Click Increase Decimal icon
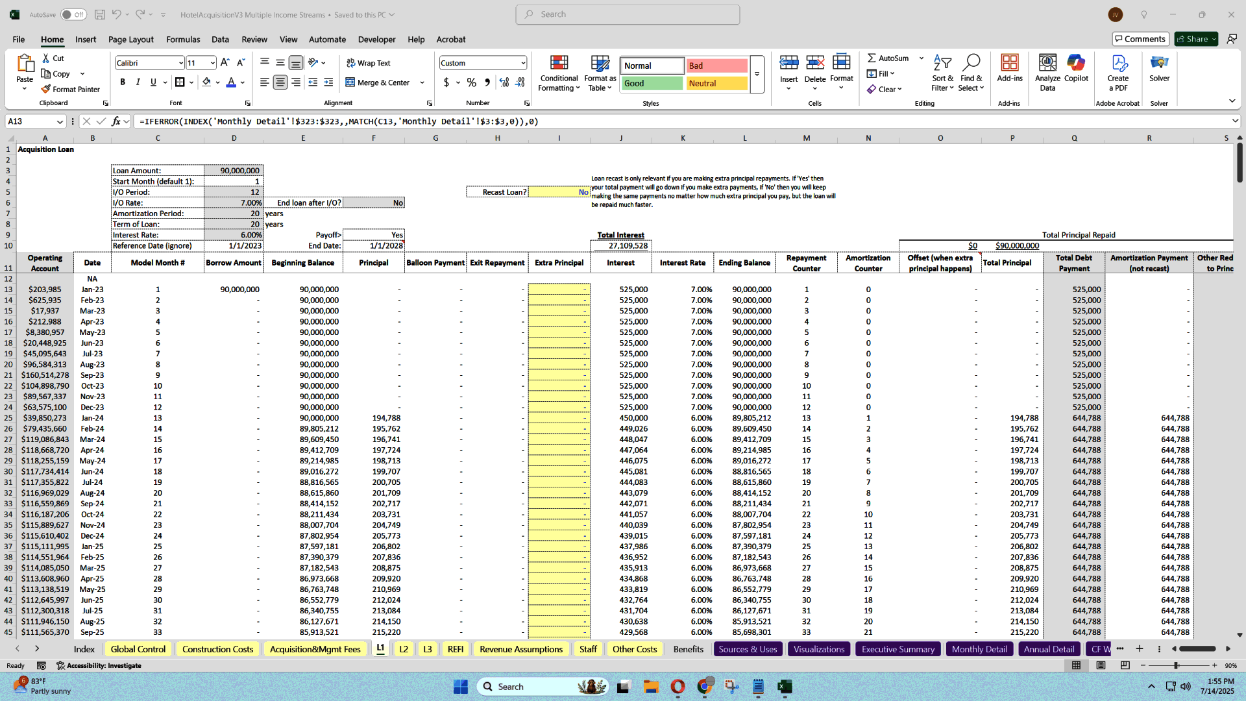 point(504,82)
